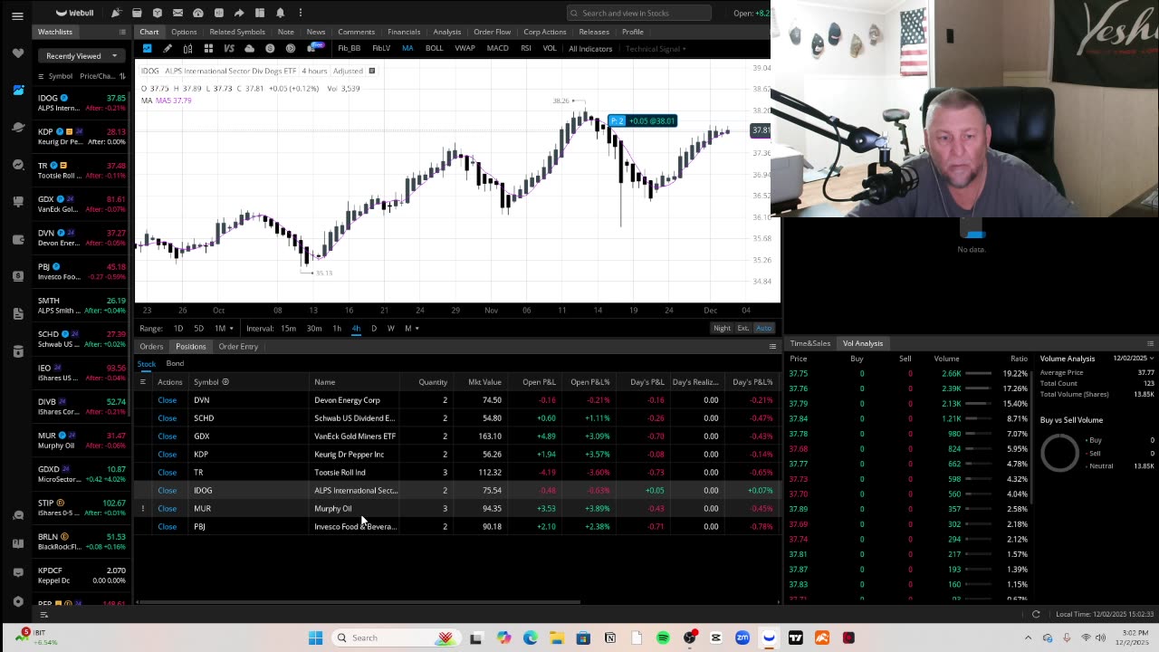Screen dimensions: 1159x652
Task: Open Microsoft Edge from the taskbar
Action: (530, 638)
